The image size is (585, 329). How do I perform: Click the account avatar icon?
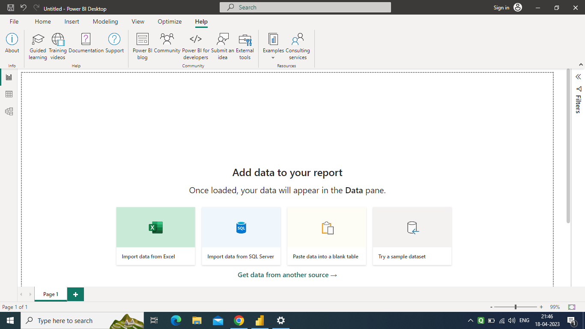[x=518, y=7]
